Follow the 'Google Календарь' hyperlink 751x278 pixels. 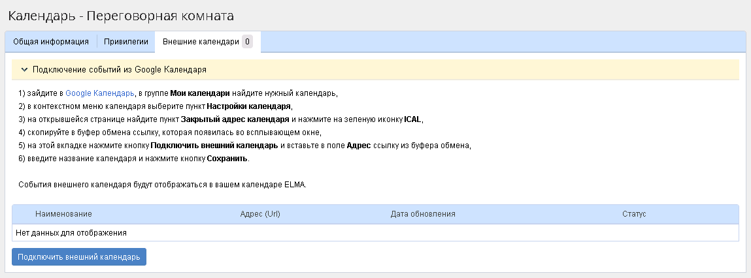click(x=99, y=93)
